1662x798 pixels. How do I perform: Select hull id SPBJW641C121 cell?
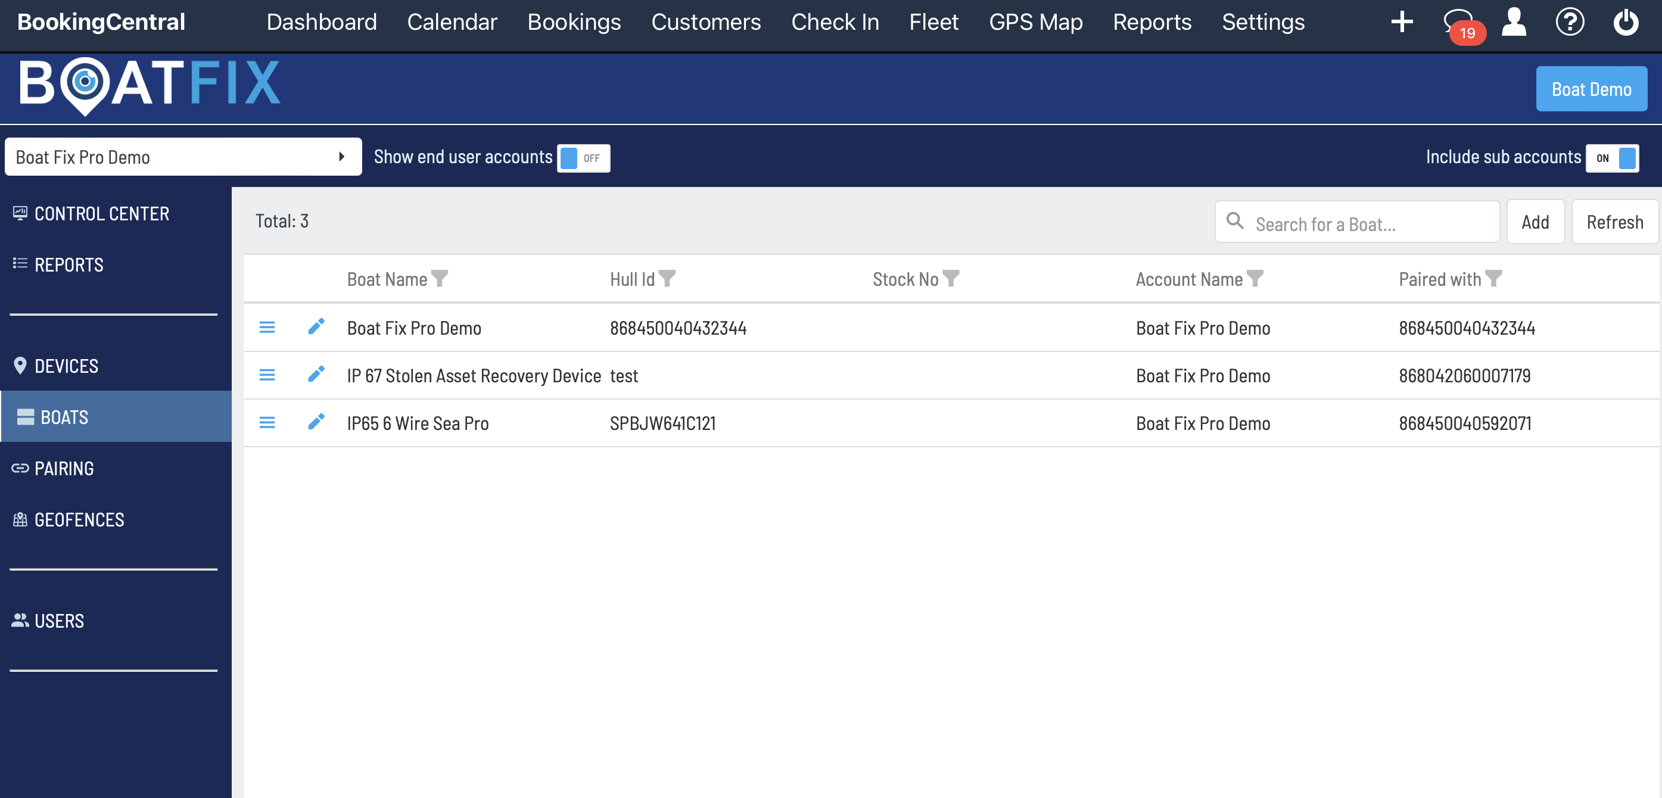(x=662, y=423)
